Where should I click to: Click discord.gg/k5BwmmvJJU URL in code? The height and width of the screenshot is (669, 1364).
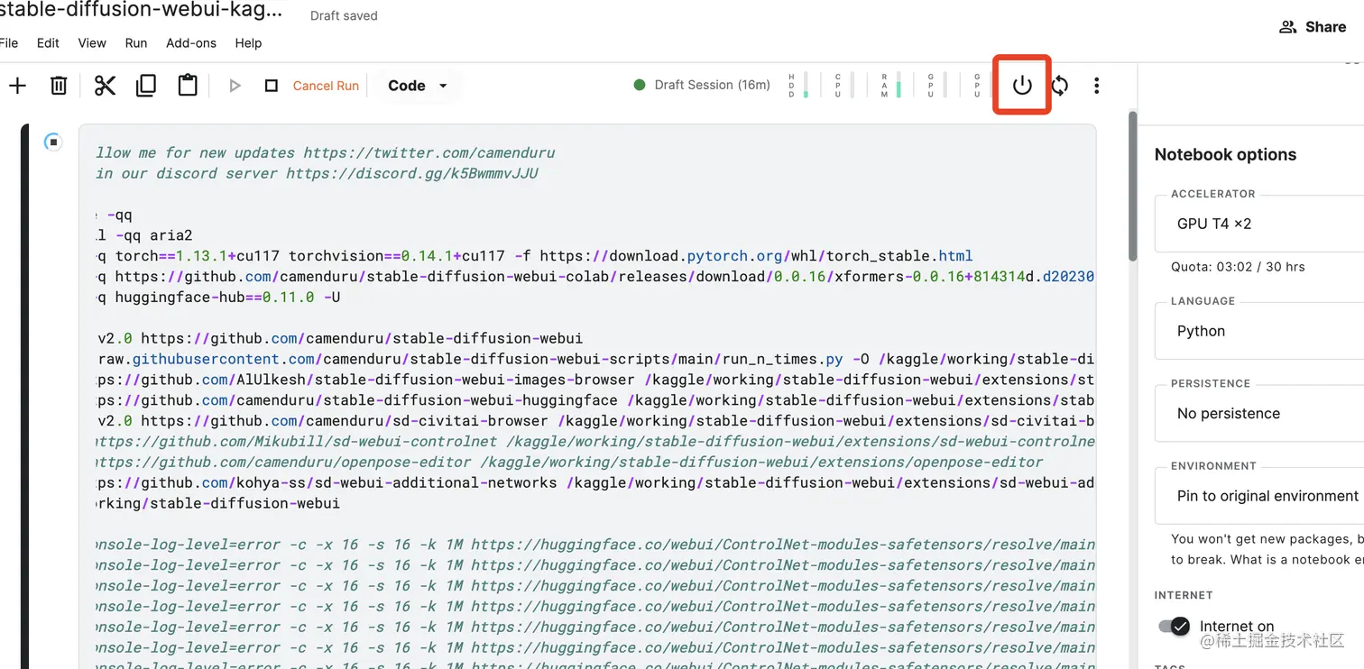point(412,173)
